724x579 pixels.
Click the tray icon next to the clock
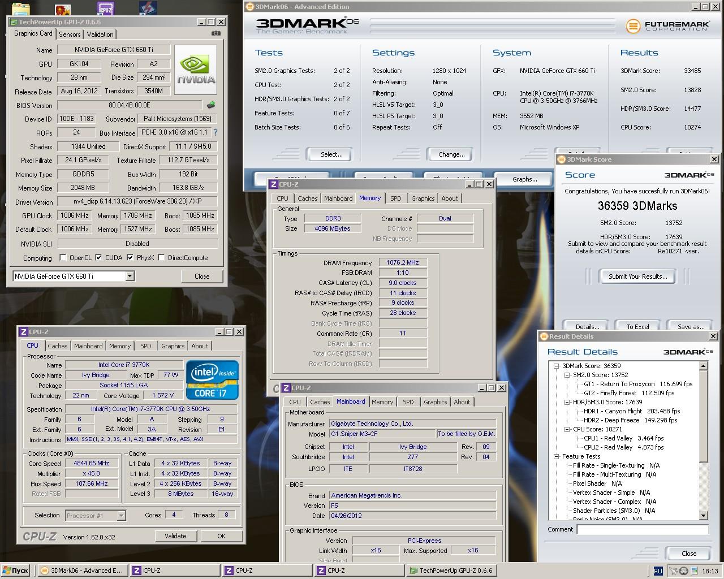coord(693,571)
